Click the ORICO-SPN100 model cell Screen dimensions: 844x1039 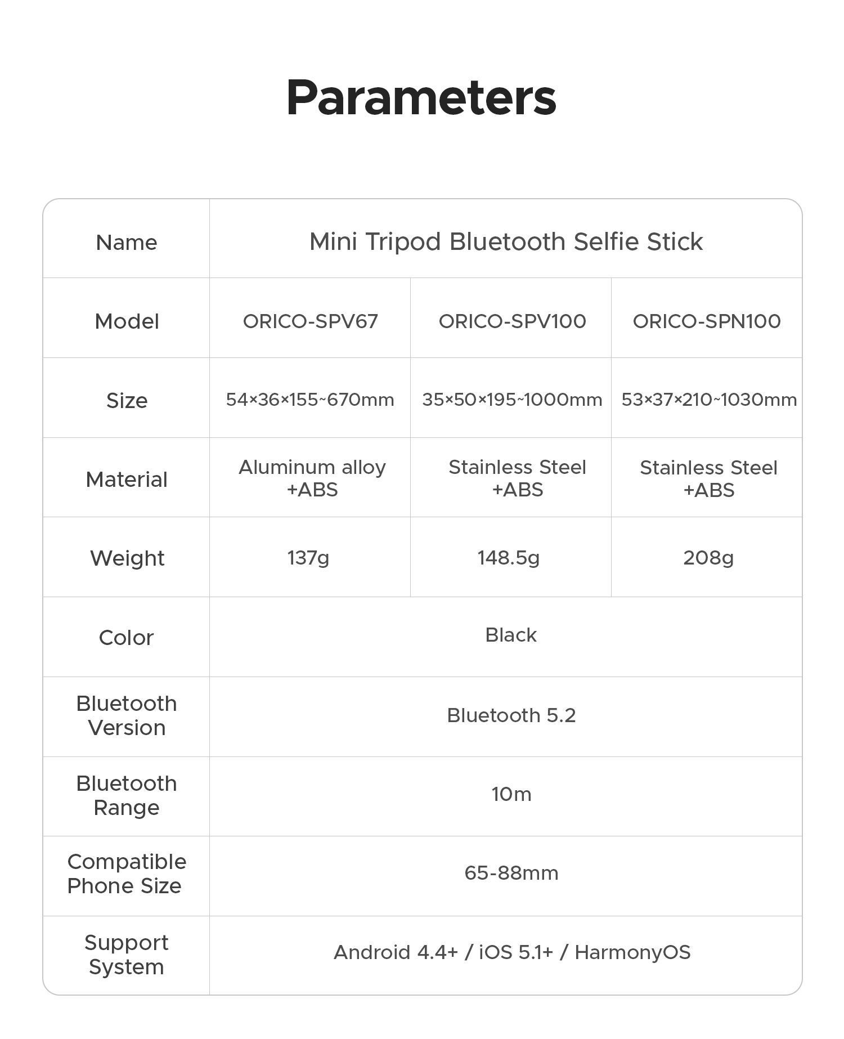pos(707,321)
